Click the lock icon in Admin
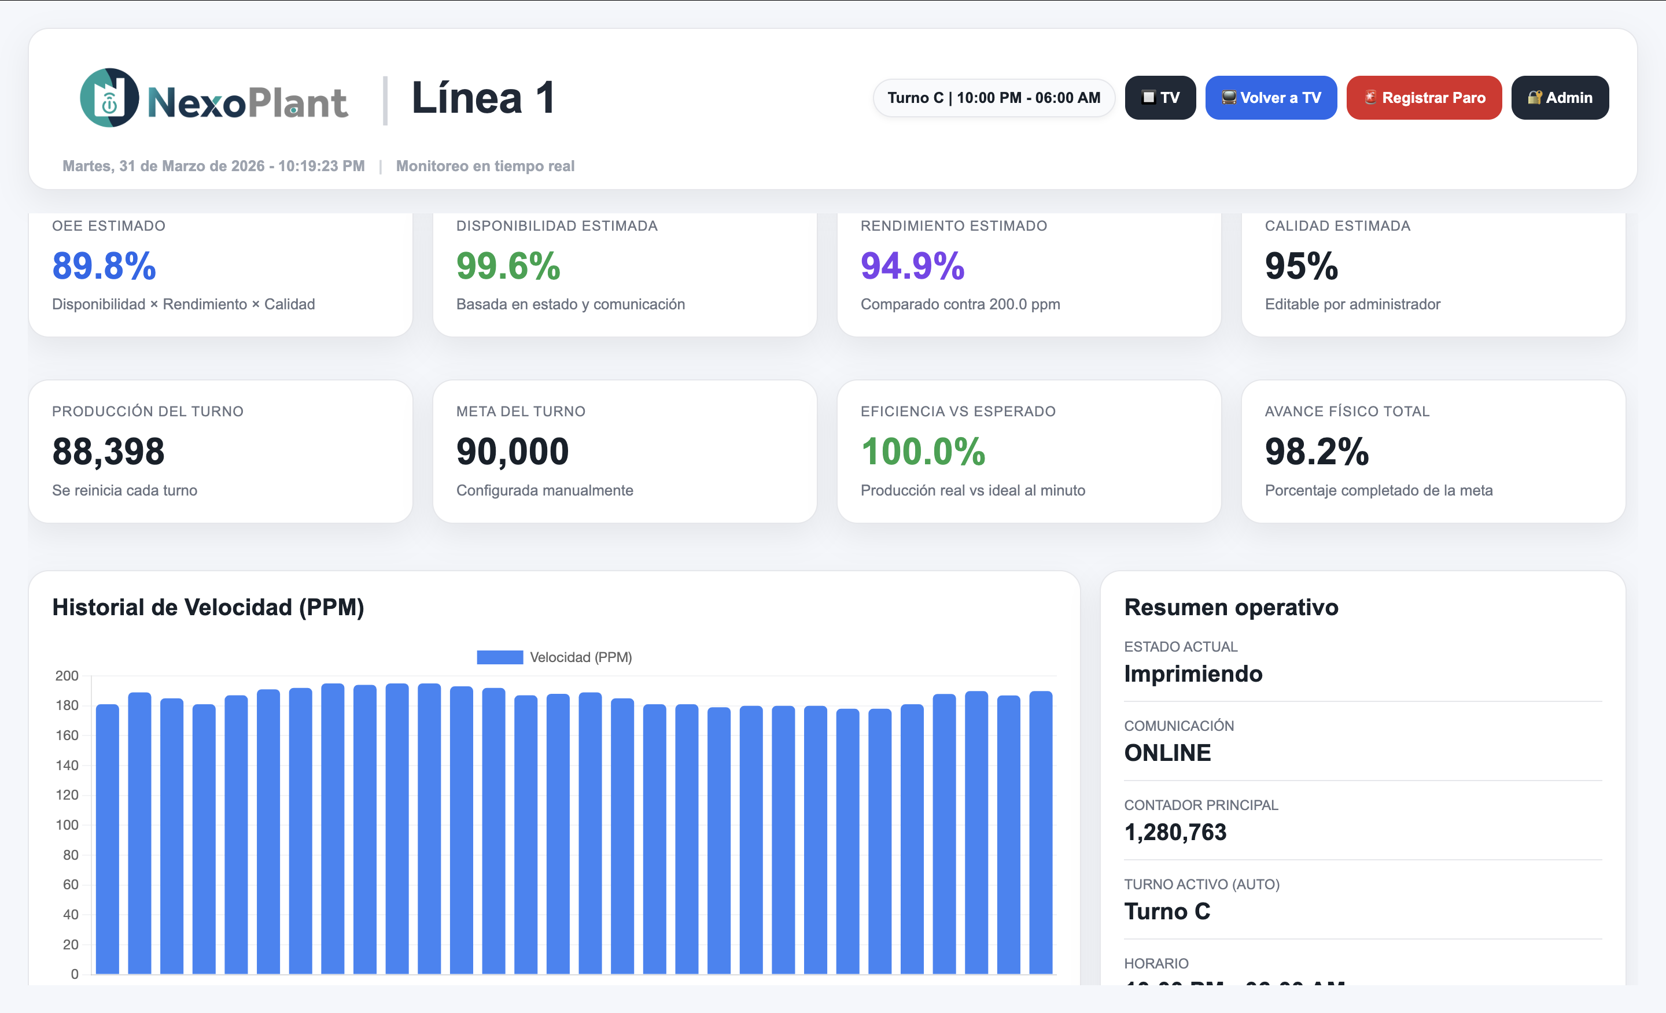The width and height of the screenshot is (1666, 1013). 1534,97
